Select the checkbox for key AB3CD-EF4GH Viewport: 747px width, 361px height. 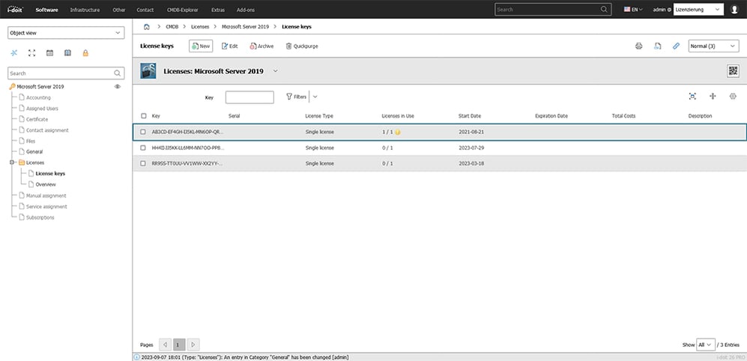pyautogui.click(x=143, y=132)
